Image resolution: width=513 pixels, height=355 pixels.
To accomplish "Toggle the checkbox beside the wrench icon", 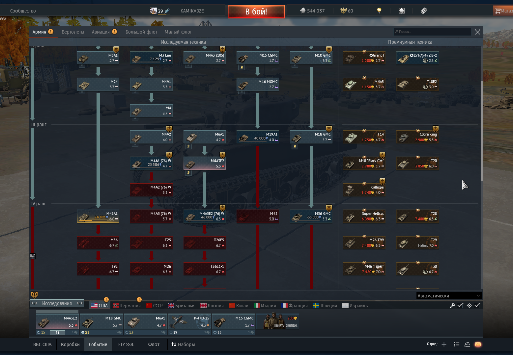I will [460, 306].
